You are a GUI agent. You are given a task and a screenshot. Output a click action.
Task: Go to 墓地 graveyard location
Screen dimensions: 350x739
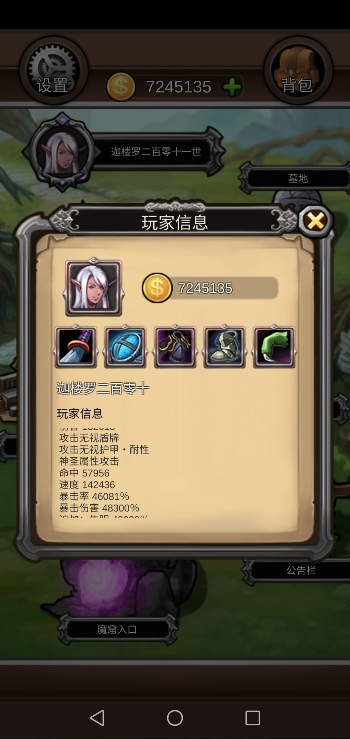[297, 178]
